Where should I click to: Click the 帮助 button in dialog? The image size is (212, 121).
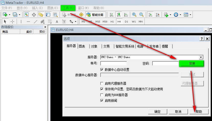199,112
